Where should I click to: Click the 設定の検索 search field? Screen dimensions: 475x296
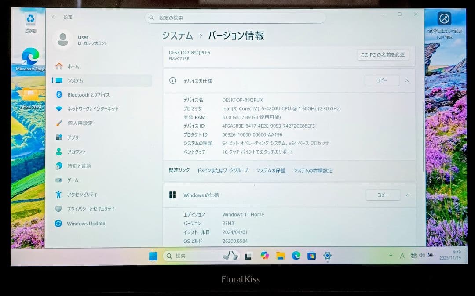point(235,18)
